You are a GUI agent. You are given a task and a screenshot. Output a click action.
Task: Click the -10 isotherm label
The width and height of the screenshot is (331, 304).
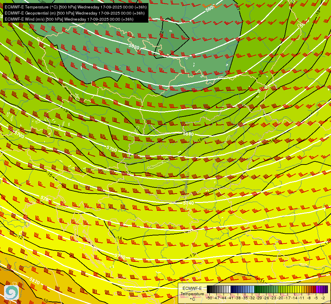45,300
